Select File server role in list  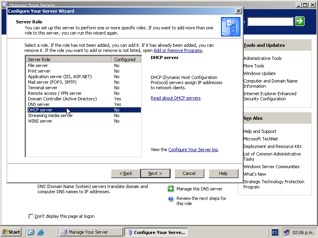pos(38,65)
